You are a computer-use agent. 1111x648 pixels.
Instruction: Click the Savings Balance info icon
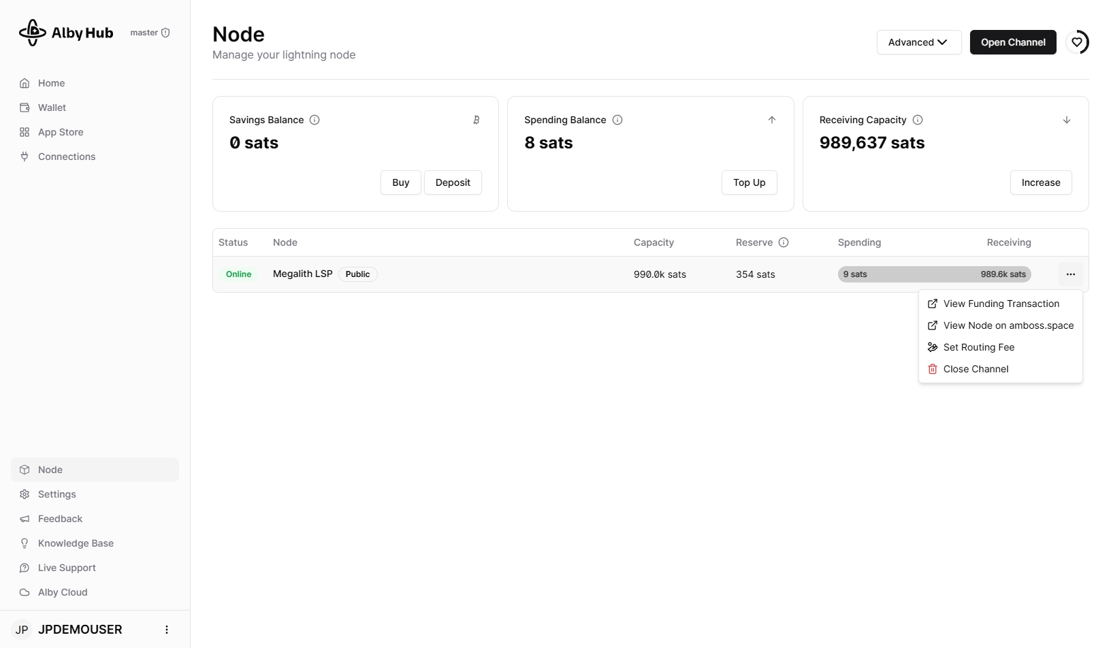click(x=315, y=120)
